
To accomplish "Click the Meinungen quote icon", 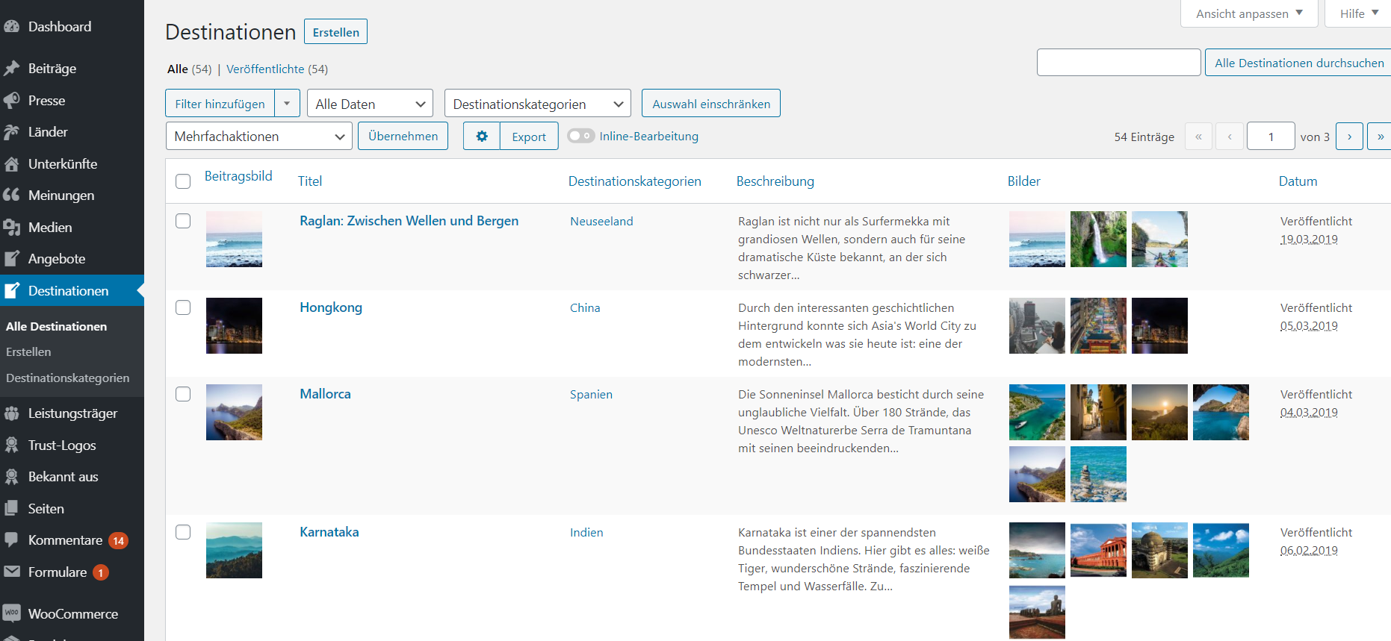I will [x=11, y=196].
